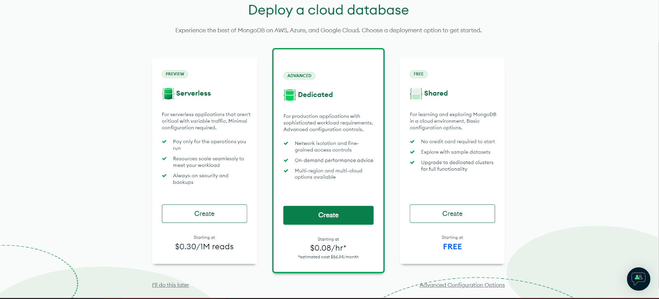Click the Serverless database icon

168,93
